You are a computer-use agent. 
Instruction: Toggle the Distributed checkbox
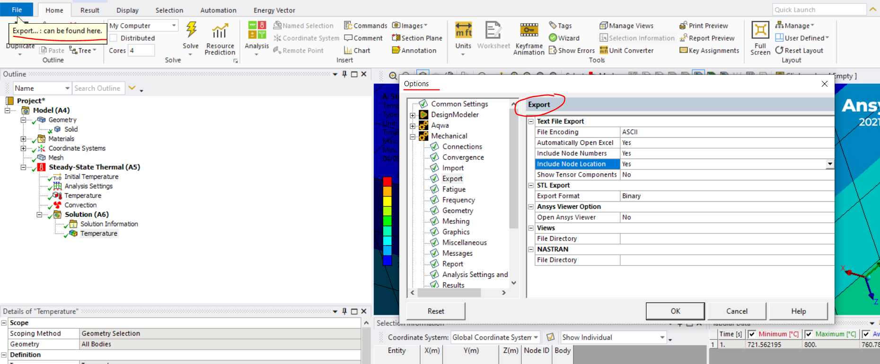114,38
